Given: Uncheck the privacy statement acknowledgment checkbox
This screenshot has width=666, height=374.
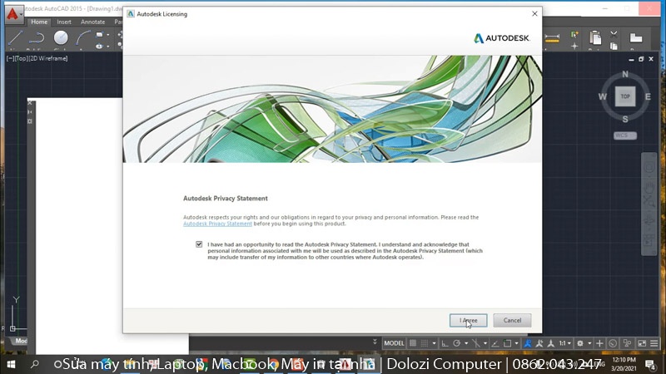Looking at the screenshot, I should [x=199, y=244].
